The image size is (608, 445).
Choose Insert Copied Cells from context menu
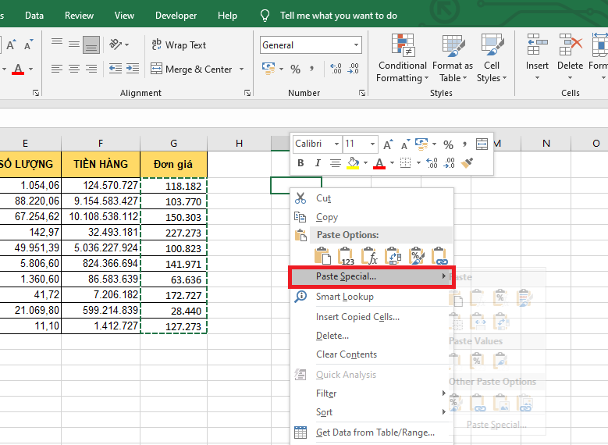coord(357,317)
